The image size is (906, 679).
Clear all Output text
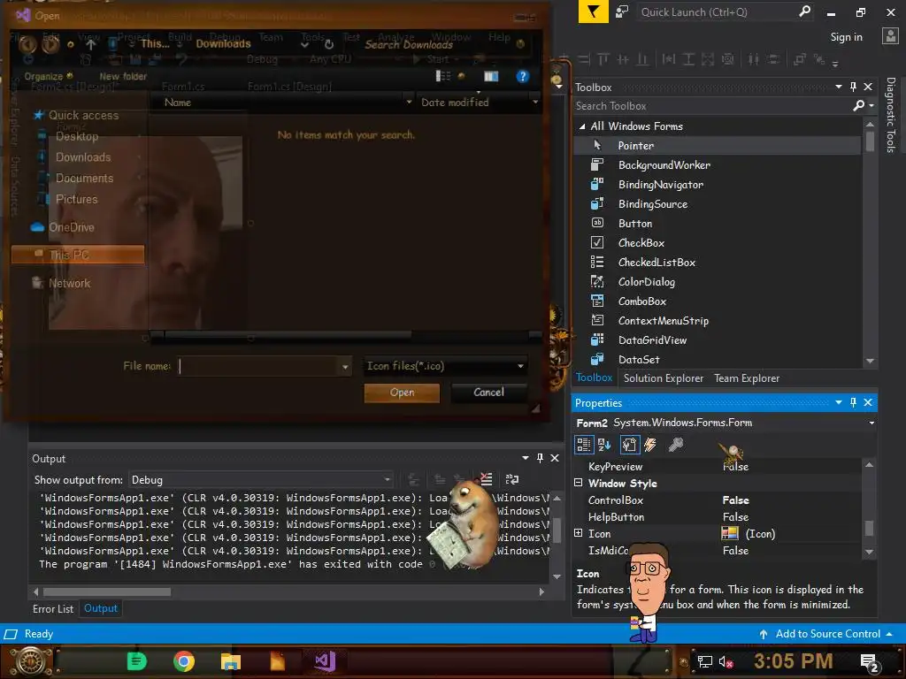click(x=486, y=479)
